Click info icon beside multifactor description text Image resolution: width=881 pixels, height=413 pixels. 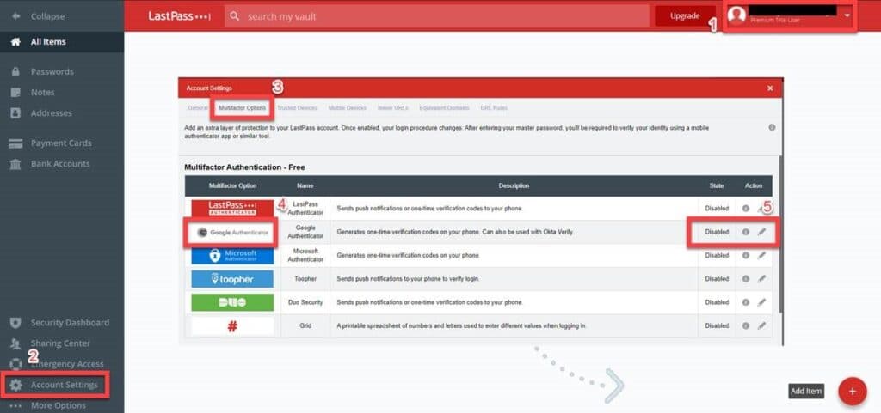(x=772, y=128)
